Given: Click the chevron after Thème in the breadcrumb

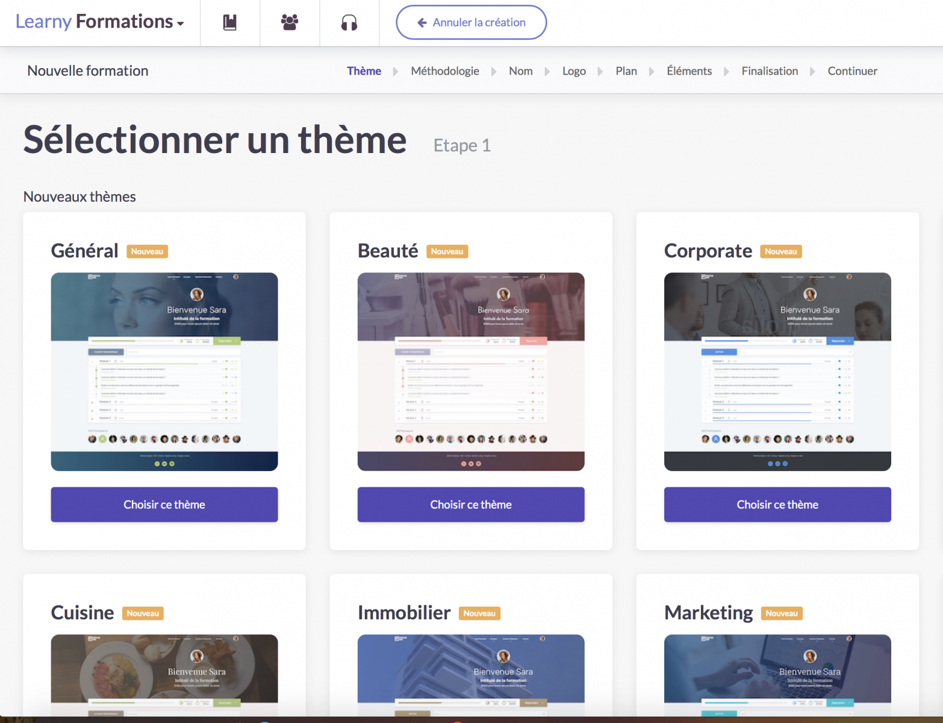Looking at the screenshot, I should click(x=394, y=70).
